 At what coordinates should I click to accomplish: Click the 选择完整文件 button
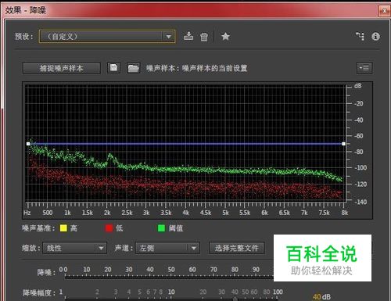point(237,248)
